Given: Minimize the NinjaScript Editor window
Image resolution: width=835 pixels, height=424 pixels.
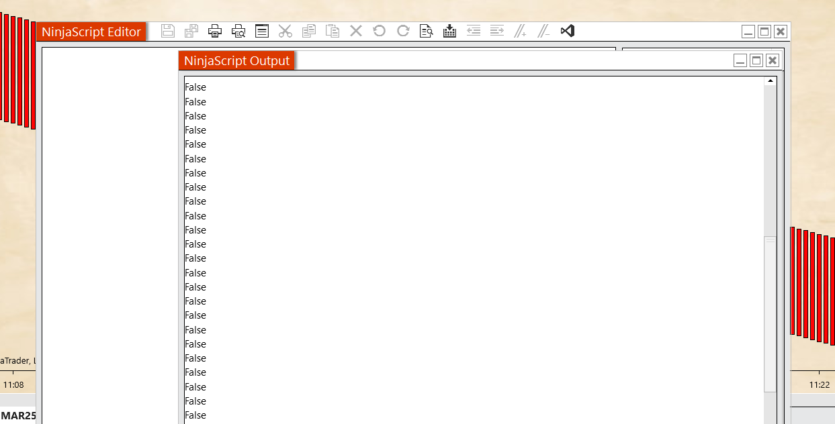Looking at the screenshot, I should 748,32.
